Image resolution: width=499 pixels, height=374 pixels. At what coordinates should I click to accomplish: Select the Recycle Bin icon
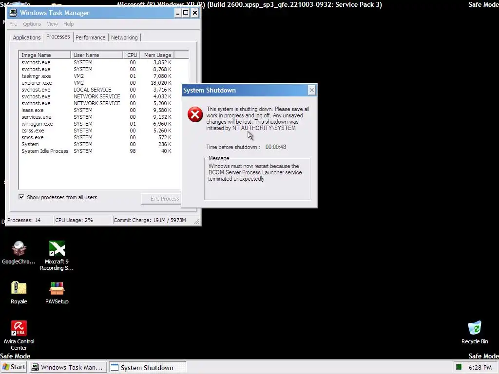475,332
